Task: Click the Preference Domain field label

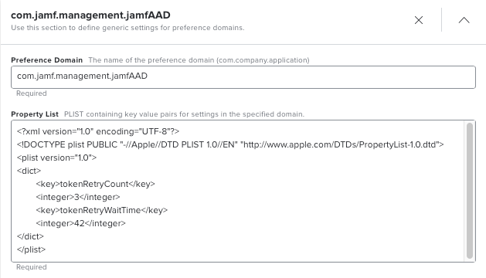Action: coord(47,60)
